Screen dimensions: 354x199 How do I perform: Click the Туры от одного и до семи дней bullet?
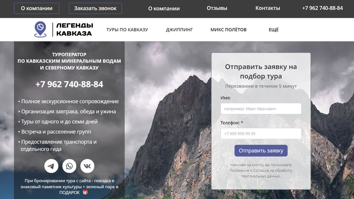58,122
